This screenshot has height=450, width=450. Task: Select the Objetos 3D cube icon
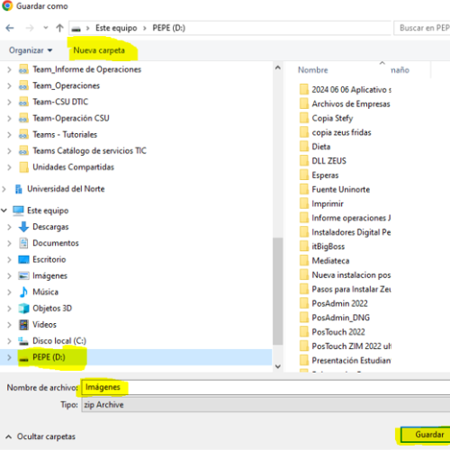click(23, 308)
